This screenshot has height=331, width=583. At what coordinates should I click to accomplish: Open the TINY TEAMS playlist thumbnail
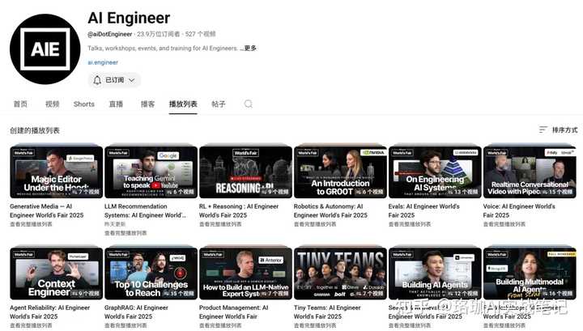pos(340,274)
